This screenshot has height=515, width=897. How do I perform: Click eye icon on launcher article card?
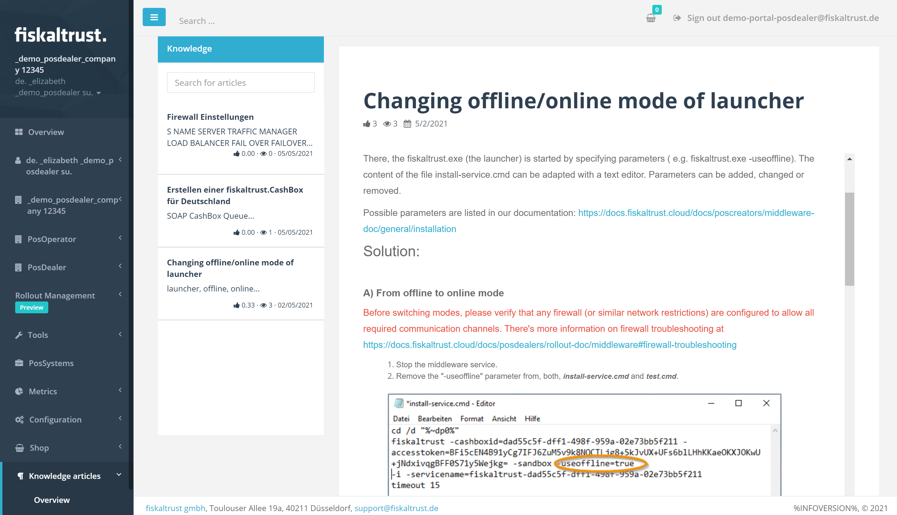[263, 305]
